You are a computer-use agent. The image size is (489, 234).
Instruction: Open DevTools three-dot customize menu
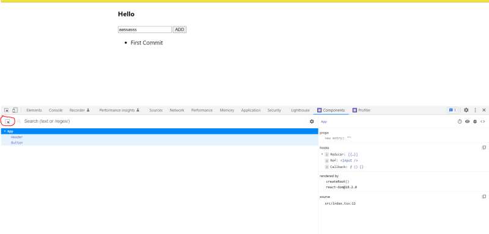tap(476, 111)
